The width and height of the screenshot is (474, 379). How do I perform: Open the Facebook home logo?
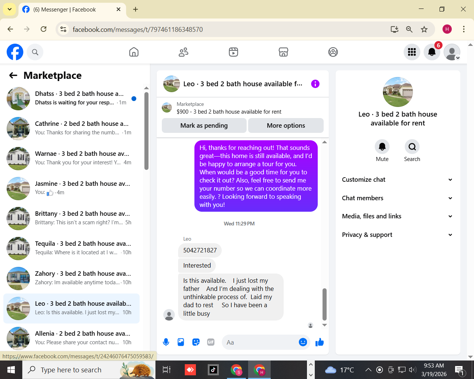[15, 52]
